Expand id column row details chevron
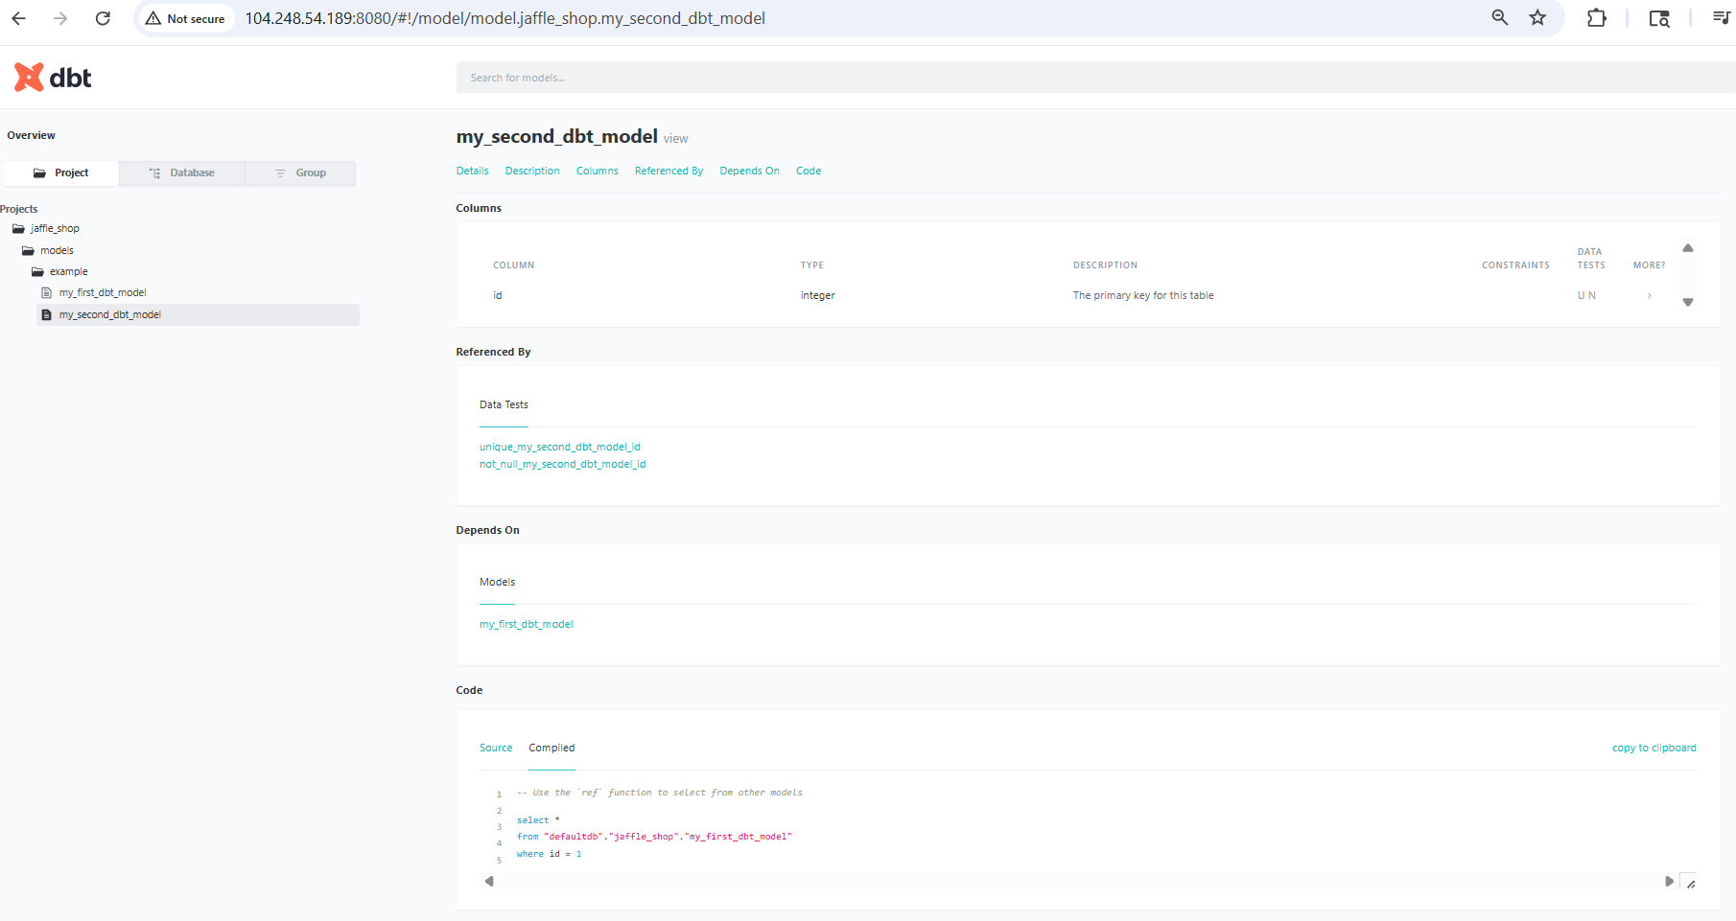This screenshot has width=1736, height=921. (x=1649, y=295)
